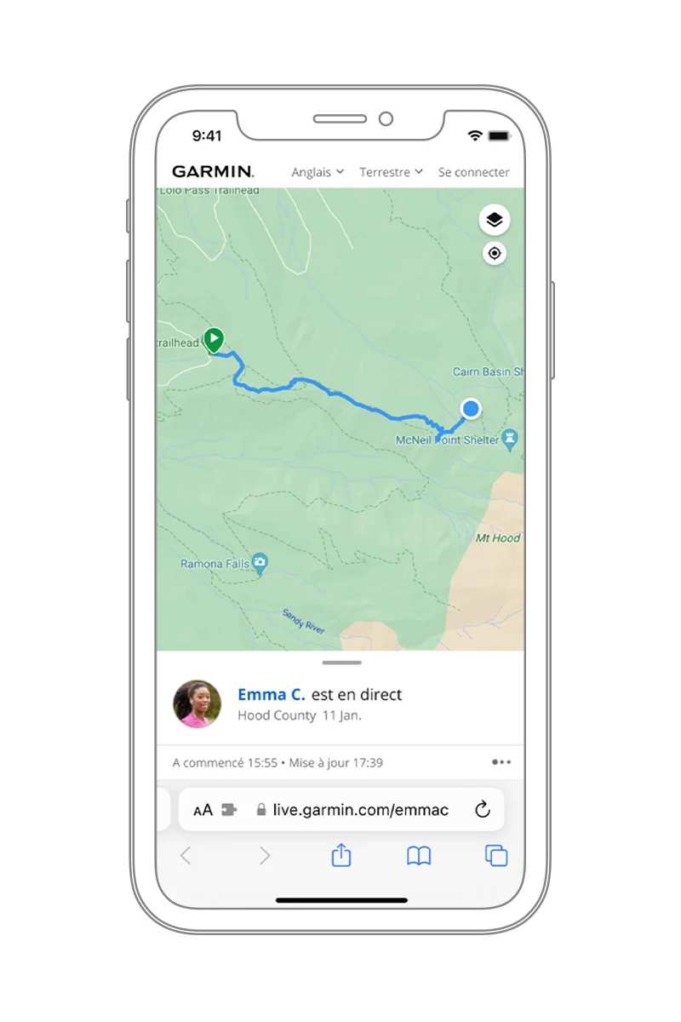681x1022 pixels.
Task: Reload the page with refresh icon
Action: coord(483,810)
